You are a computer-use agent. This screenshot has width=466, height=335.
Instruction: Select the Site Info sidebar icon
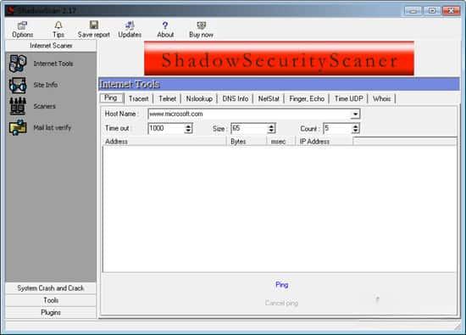tap(18, 85)
